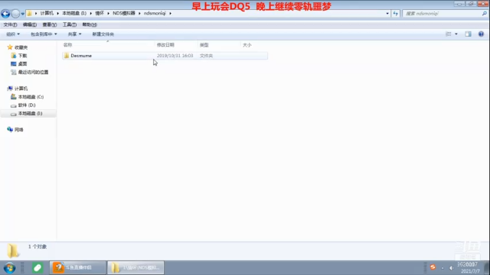The width and height of the screenshot is (490, 275).
Task: Open the 组织 dropdown in the toolbar
Action: [13, 34]
